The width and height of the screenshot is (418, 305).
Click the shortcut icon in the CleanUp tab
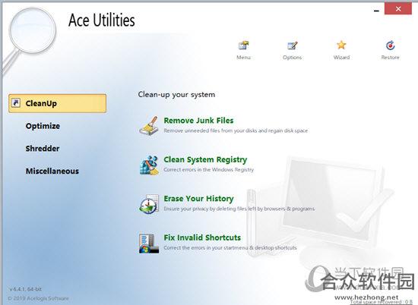(16, 102)
